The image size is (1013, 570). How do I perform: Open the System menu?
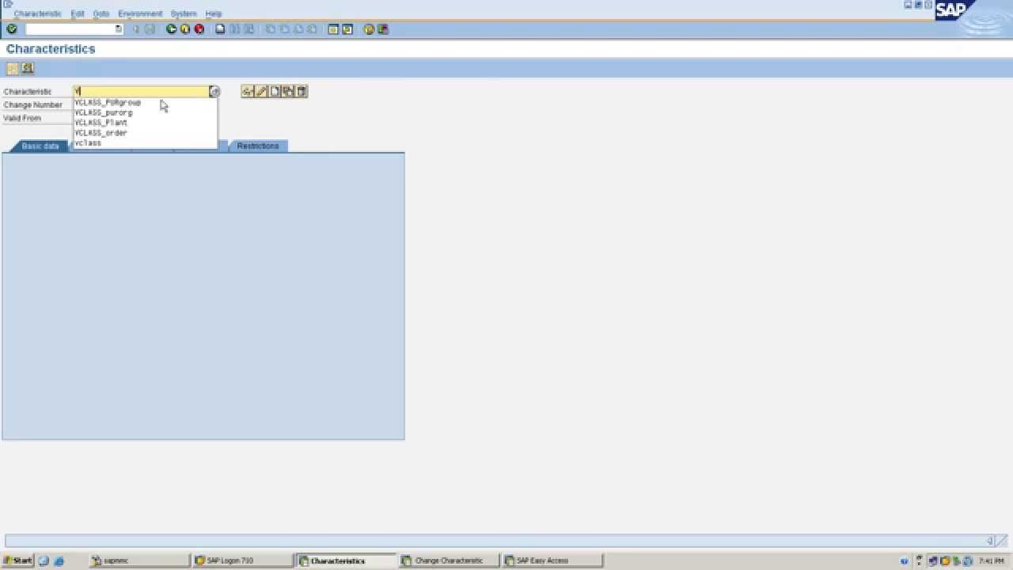coord(184,13)
